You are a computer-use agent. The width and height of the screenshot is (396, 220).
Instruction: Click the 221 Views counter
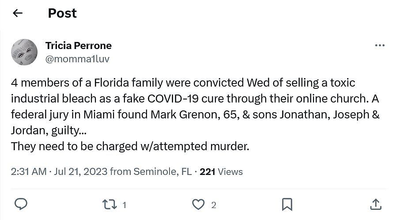(x=221, y=171)
